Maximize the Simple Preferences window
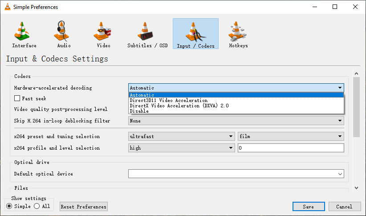 335,7
